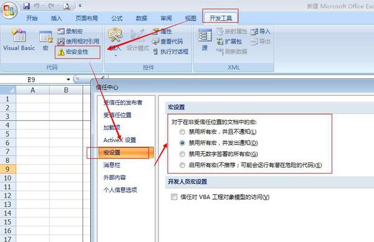This screenshot has width=374, height=242.
Task: Open print preview from quick access toolbar
Action: click(66, 6)
